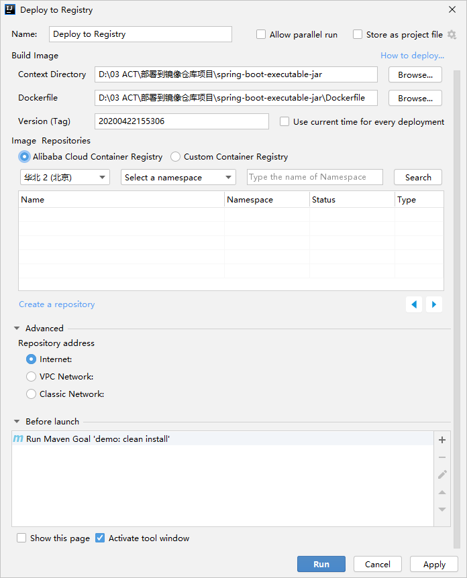Click the Run button
This screenshot has height=578, width=467.
(x=321, y=564)
